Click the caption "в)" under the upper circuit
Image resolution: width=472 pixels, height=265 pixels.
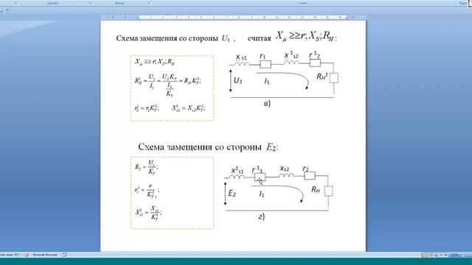[x=267, y=104]
